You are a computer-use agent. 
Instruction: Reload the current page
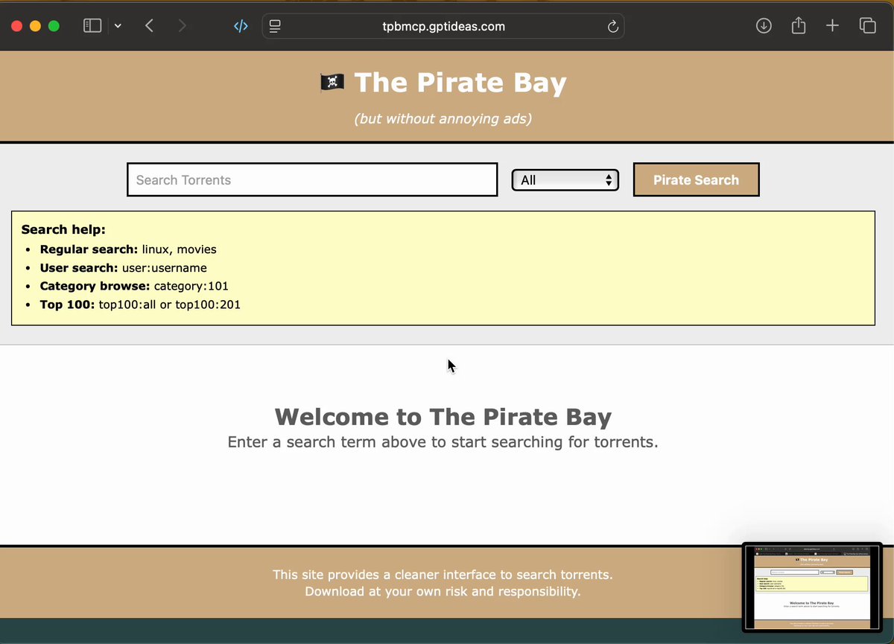[x=612, y=27]
